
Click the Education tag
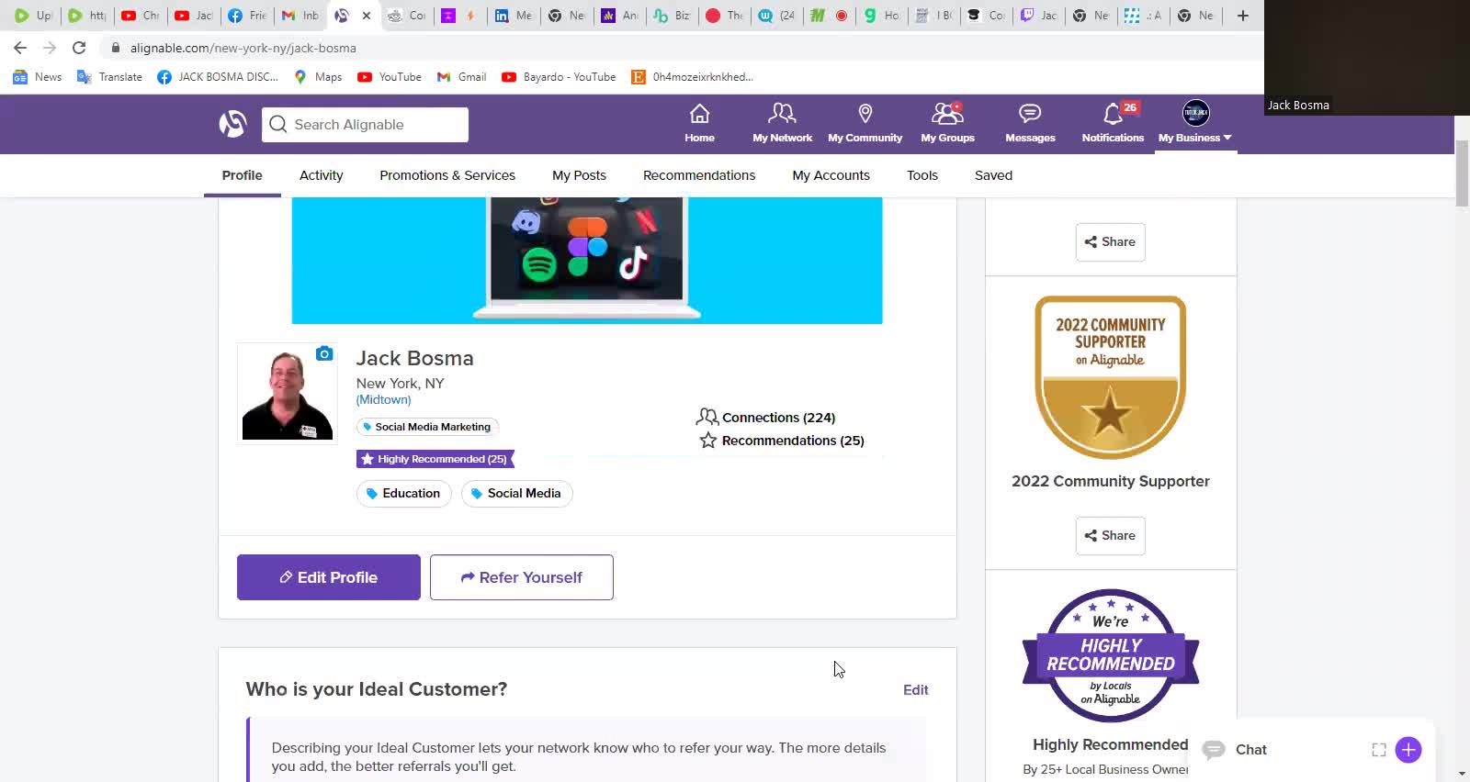[x=403, y=494]
